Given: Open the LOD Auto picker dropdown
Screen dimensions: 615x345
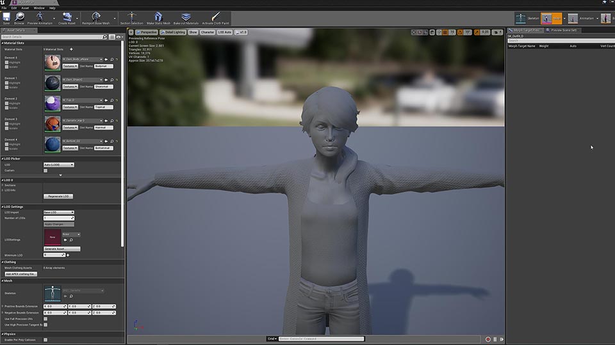Looking at the screenshot, I should (58, 165).
